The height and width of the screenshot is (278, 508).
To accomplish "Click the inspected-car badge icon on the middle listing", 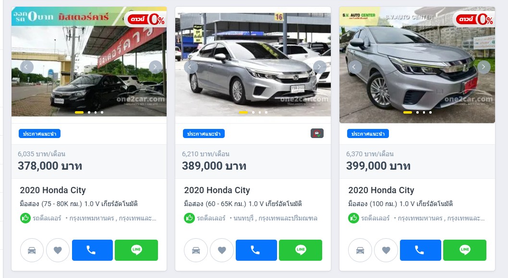I will 317,133.
